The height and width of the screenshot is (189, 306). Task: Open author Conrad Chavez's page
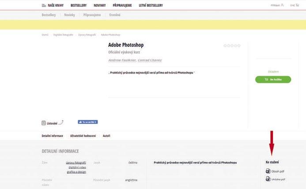(150, 60)
